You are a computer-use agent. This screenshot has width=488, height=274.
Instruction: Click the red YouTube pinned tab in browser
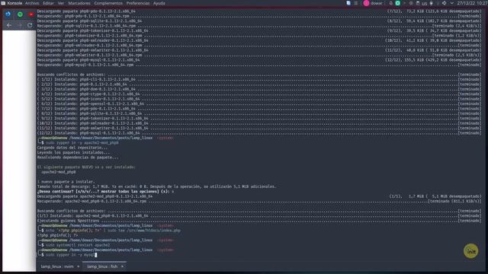click(31, 14)
